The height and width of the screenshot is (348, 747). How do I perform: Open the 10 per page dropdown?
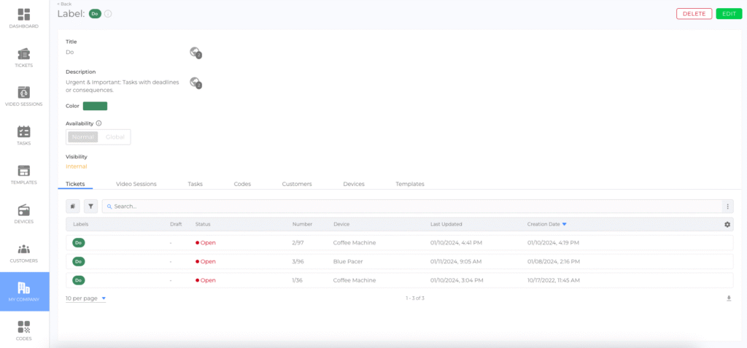click(85, 298)
